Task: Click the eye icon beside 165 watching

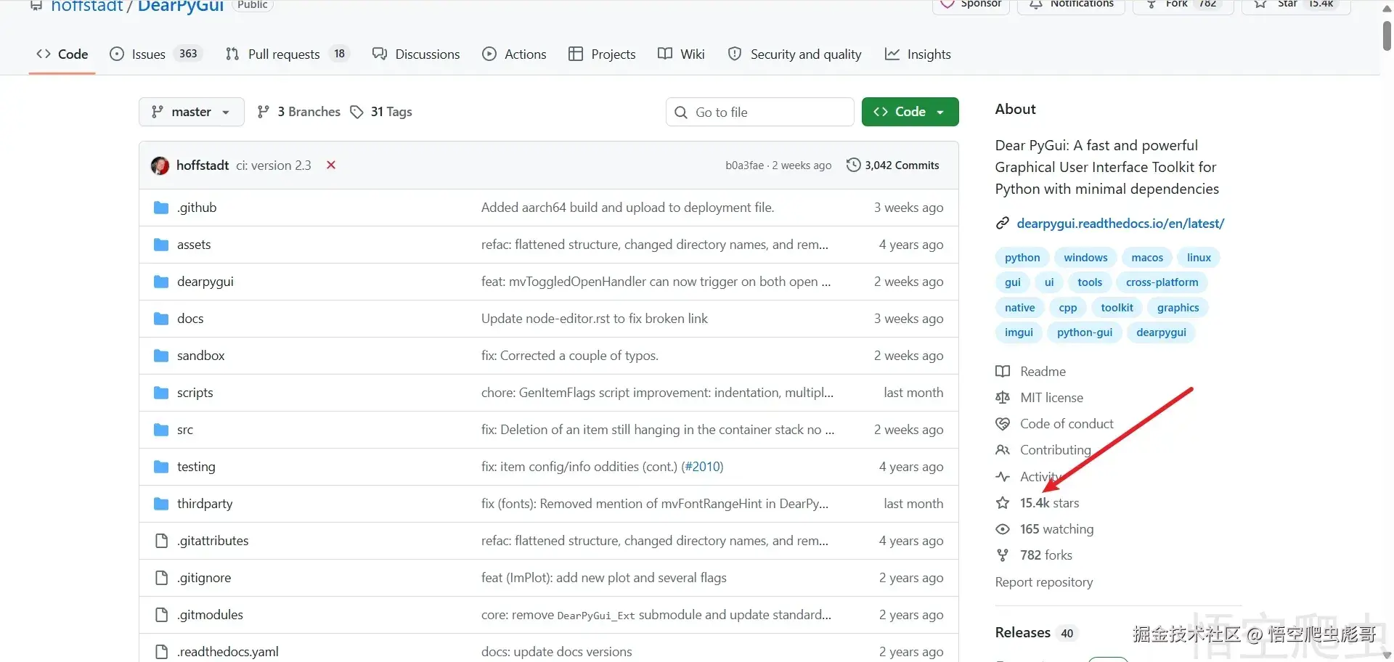Action: 1003,529
